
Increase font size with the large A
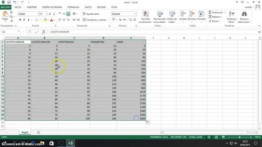click(50, 14)
